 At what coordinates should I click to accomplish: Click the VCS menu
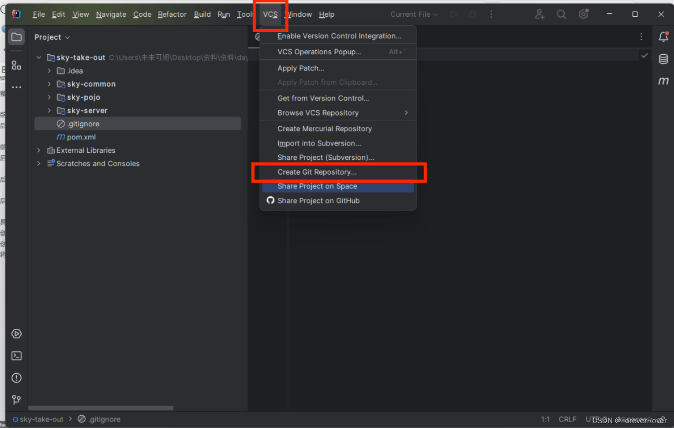pos(270,14)
